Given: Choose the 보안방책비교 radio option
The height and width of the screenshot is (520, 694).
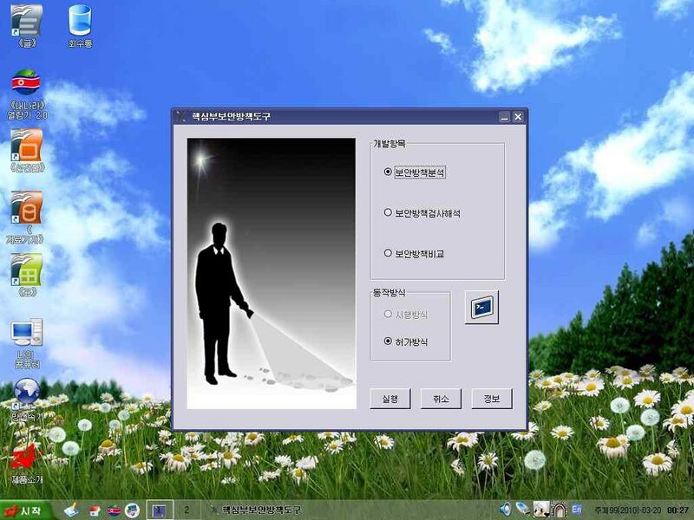Looking at the screenshot, I should pos(388,253).
